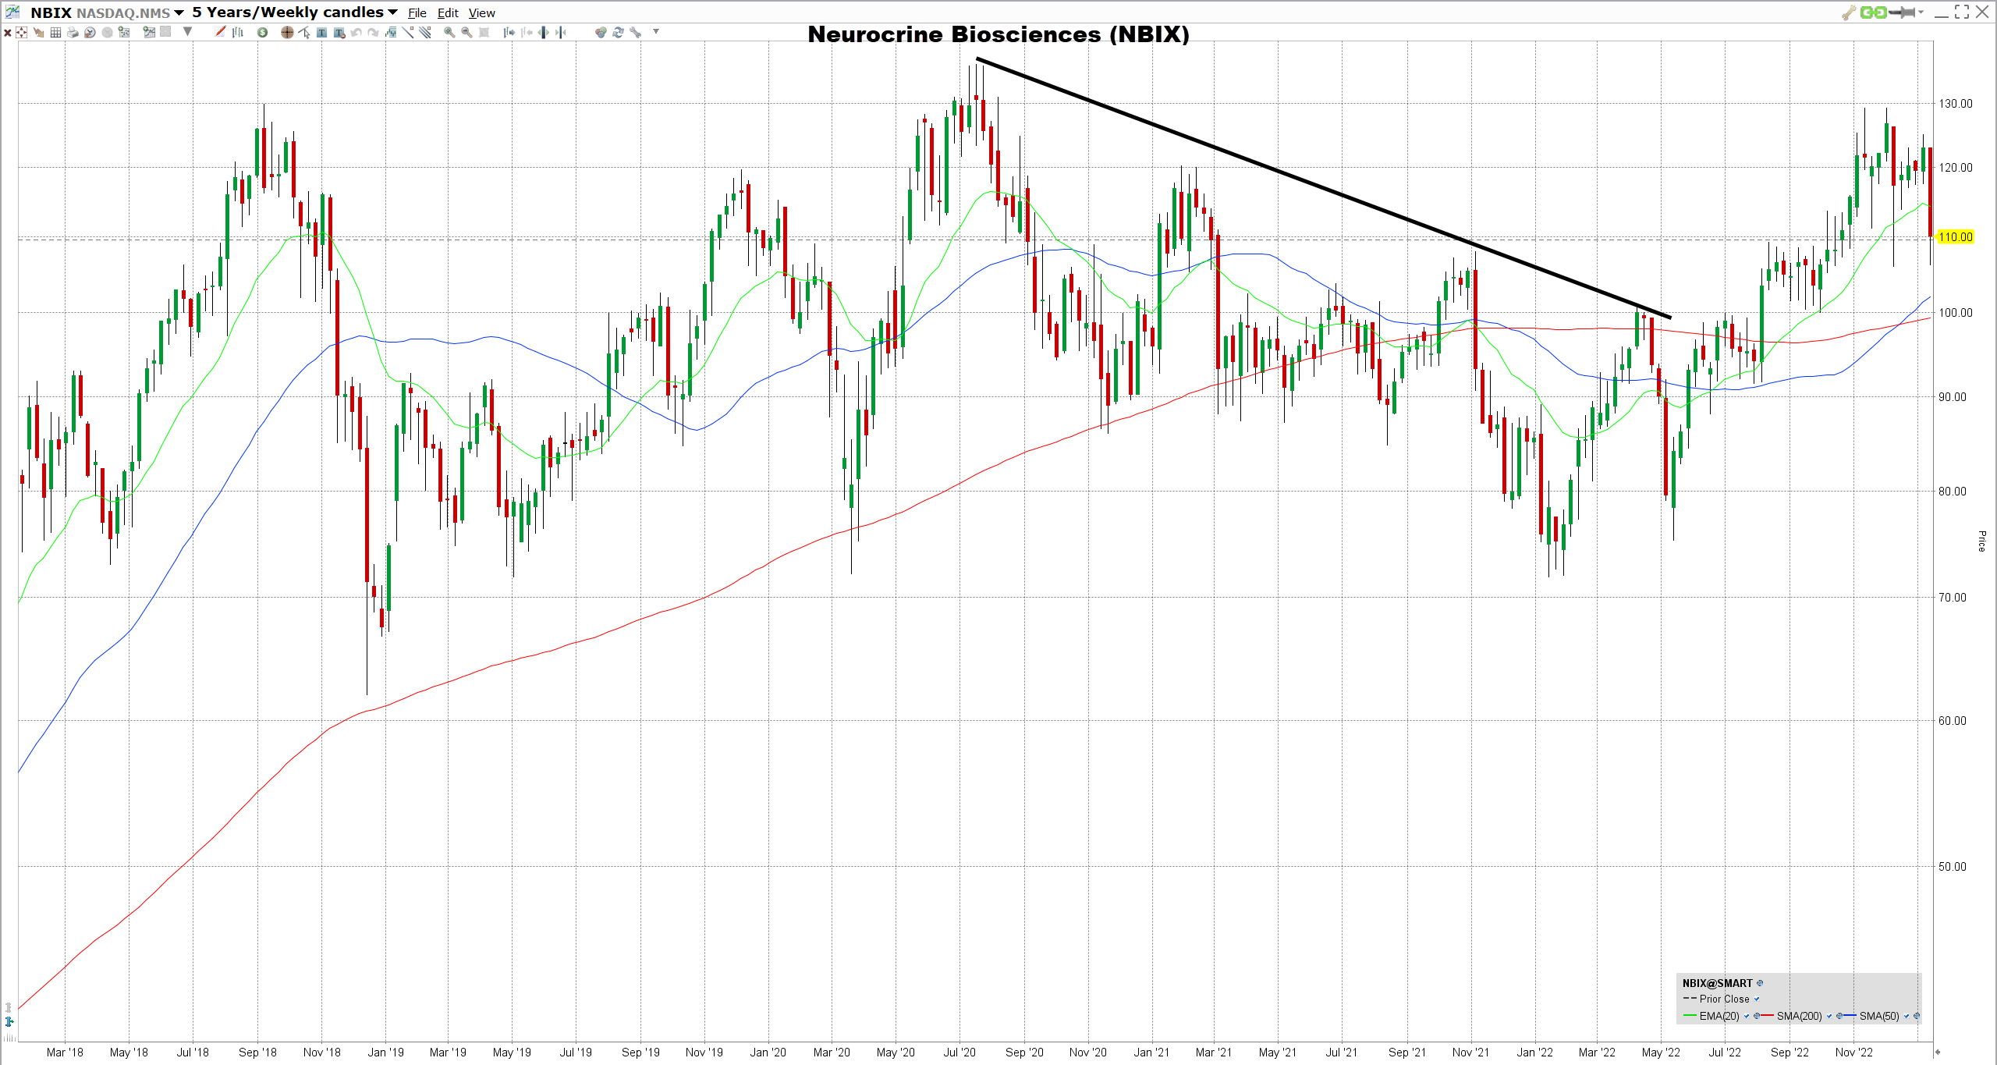Click the crosshair target icon with red arrows
The image size is (1997, 1065).
21,32
